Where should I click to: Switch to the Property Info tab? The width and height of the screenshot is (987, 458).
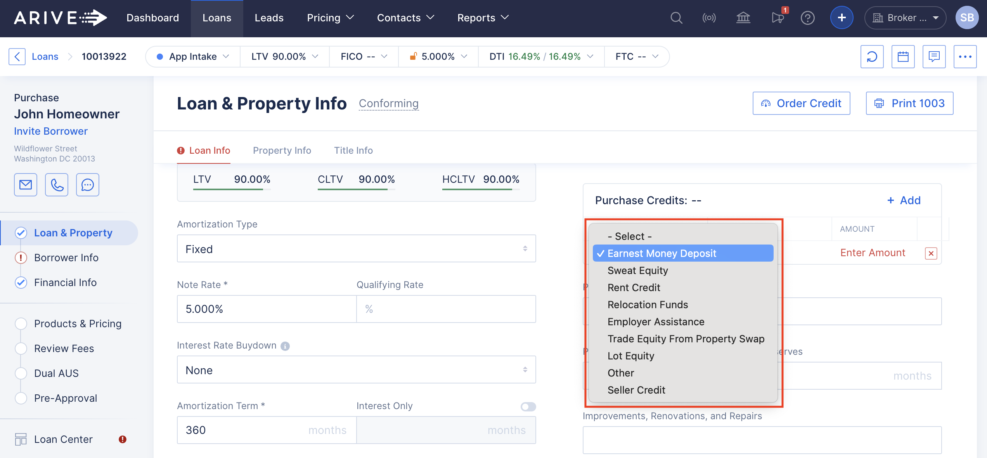click(x=282, y=151)
